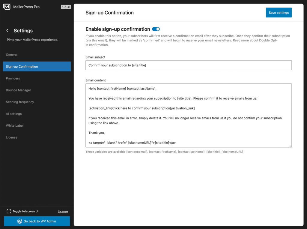Click the 1.1.0 version badge
The height and width of the screenshot is (229, 307).
[66, 7]
